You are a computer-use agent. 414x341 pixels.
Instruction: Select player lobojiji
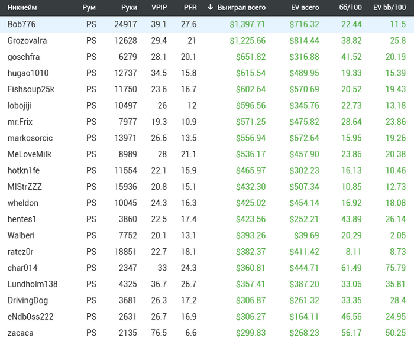20,106
